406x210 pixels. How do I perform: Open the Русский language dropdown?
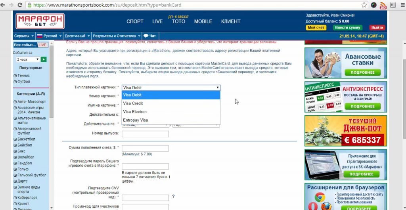pyautogui.click(x=49, y=36)
